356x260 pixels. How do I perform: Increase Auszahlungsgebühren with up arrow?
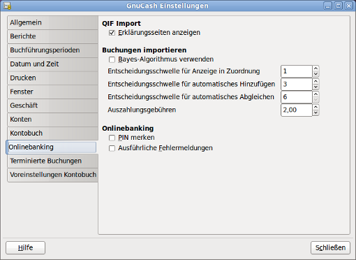point(316,107)
